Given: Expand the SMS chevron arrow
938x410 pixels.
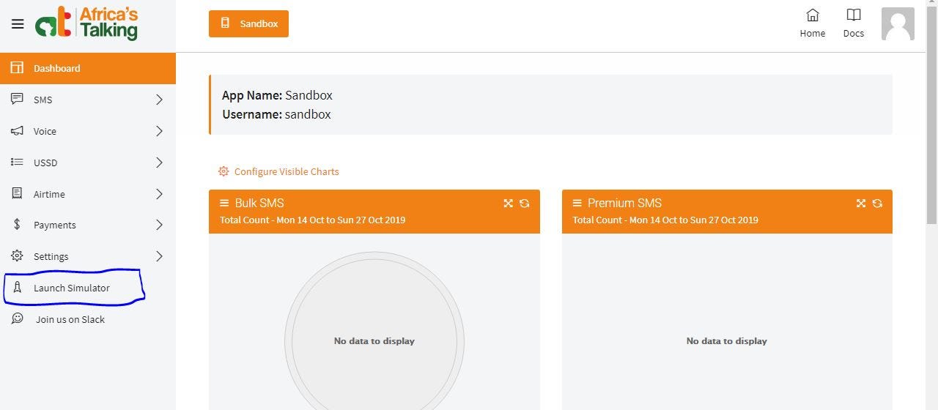Looking at the screenshot, I should [159, 100].
